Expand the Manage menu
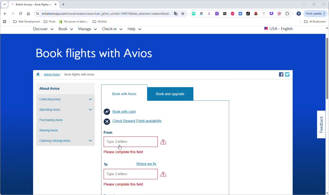 [87, 29]
